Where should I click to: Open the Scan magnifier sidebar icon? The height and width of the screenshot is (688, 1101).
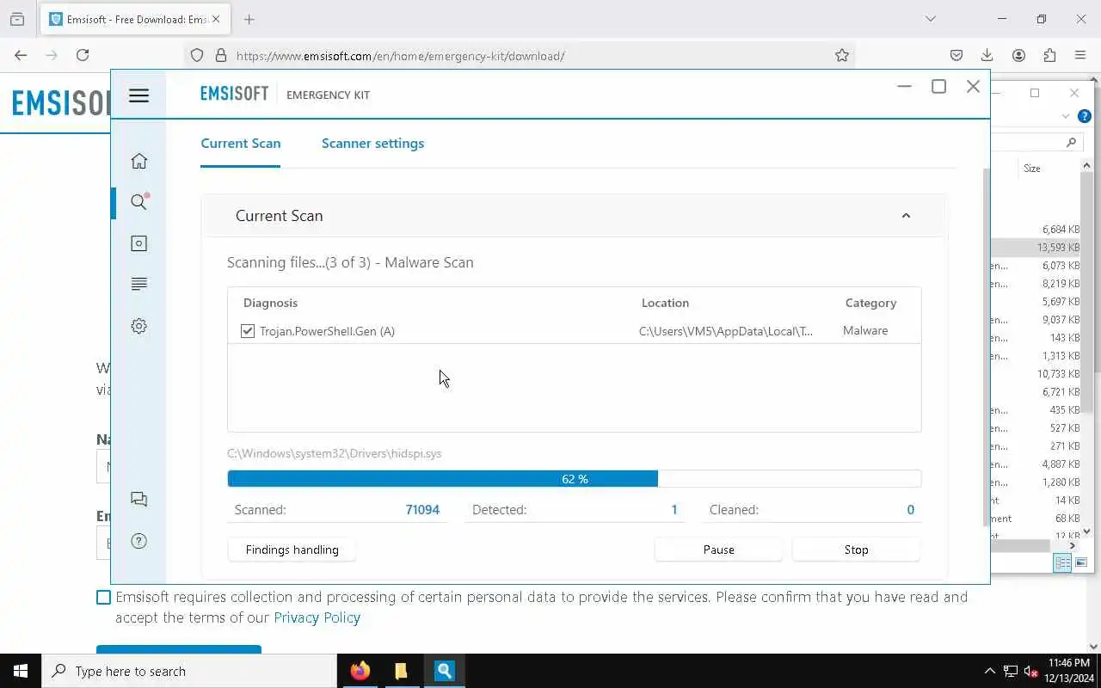click(138, 202)
